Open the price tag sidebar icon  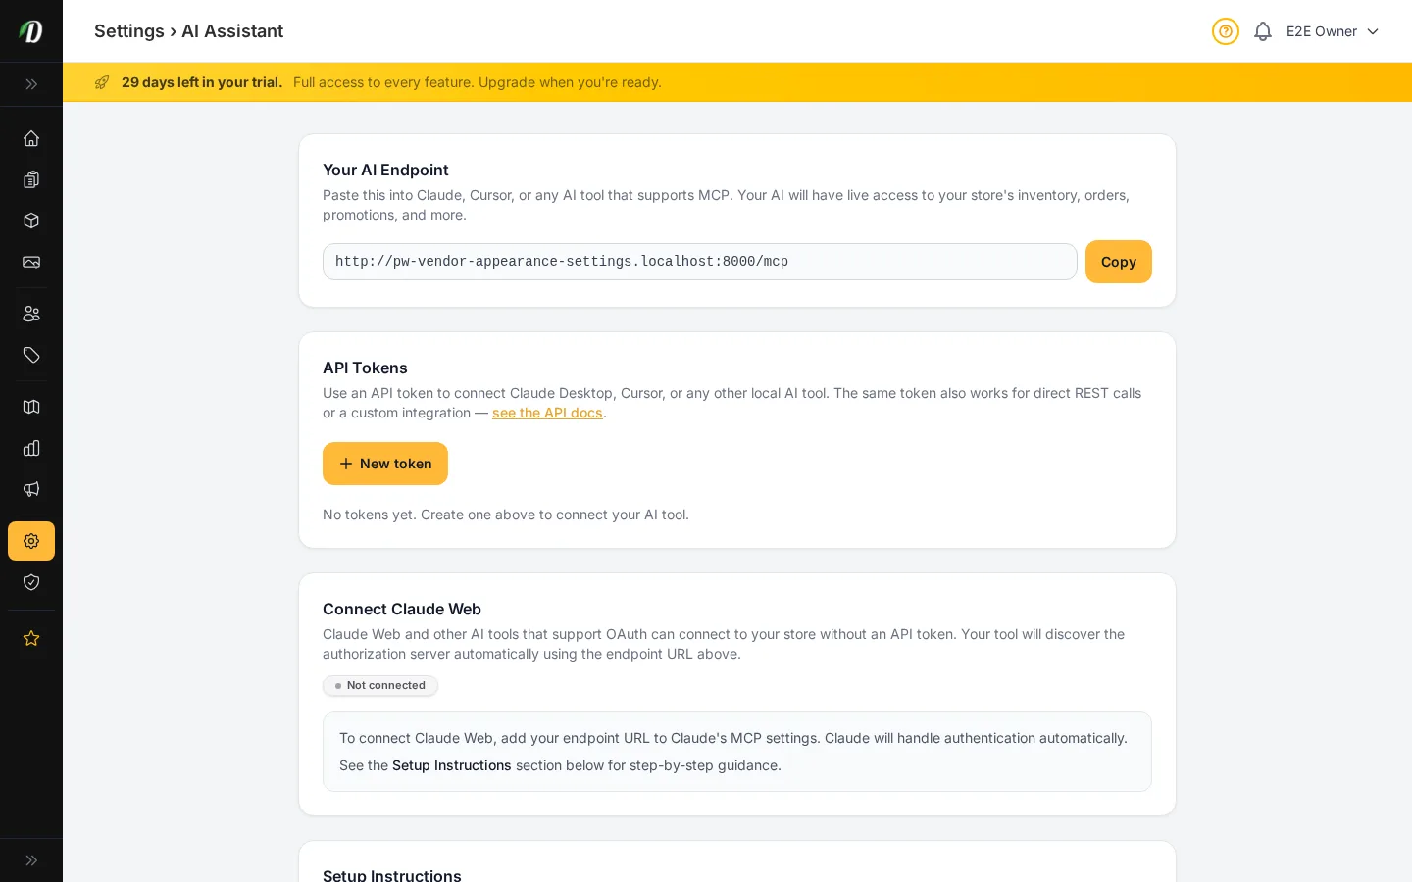pos(31,355)
